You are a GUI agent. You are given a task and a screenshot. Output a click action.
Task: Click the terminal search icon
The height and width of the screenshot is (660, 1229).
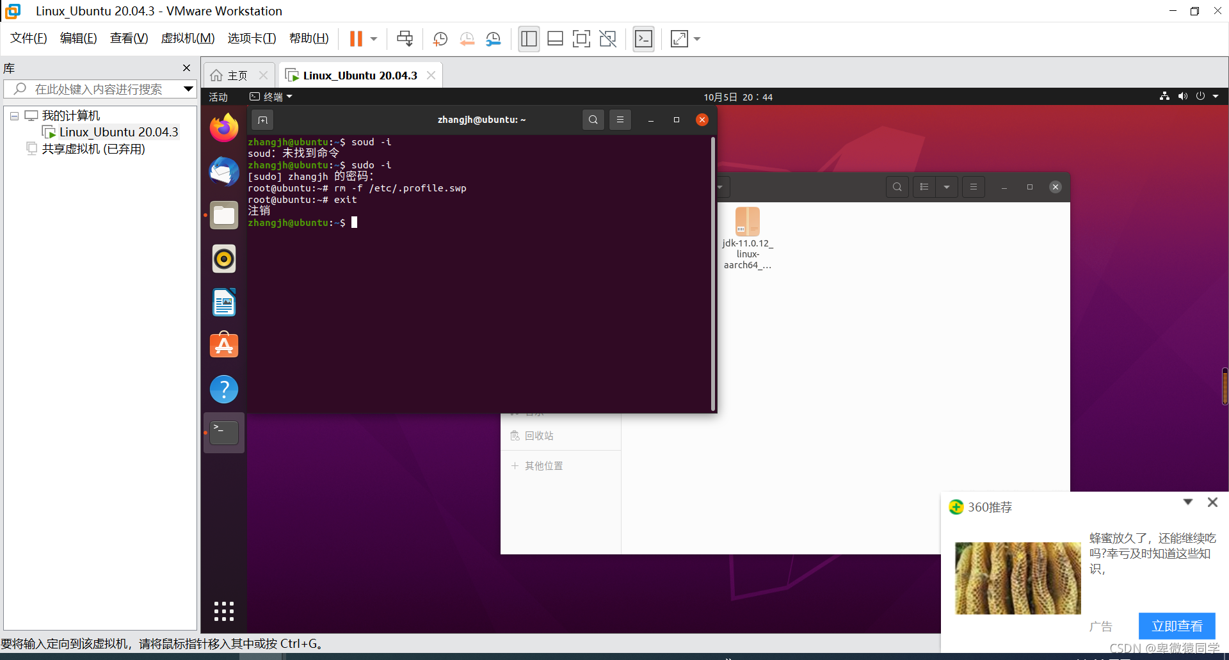[593, 120]
